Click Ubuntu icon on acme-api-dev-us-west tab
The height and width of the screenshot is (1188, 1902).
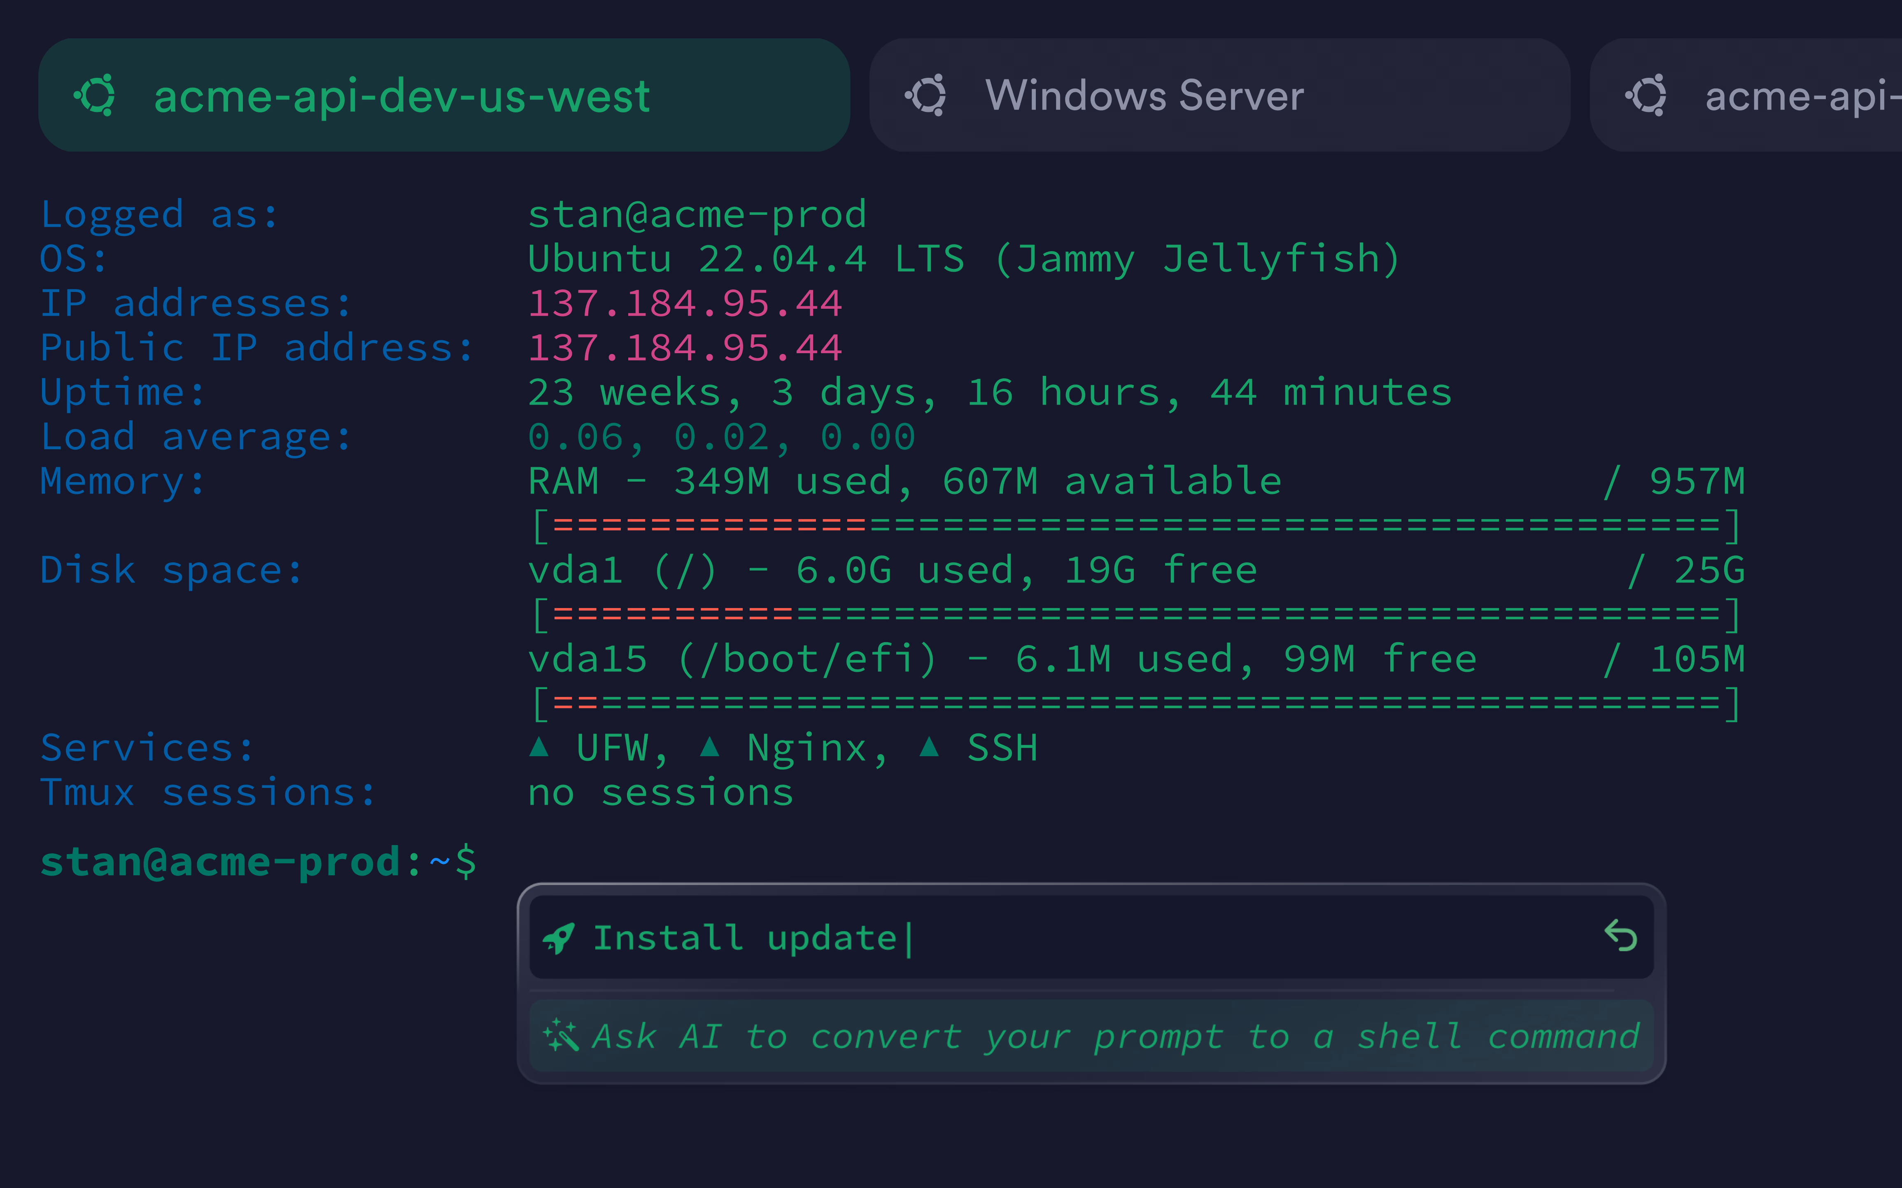95,95
